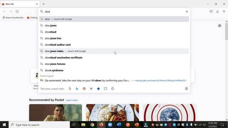The image size is (228, 128).
Task: Switch to Firefox in the taskbar
Action: point(101,125)
